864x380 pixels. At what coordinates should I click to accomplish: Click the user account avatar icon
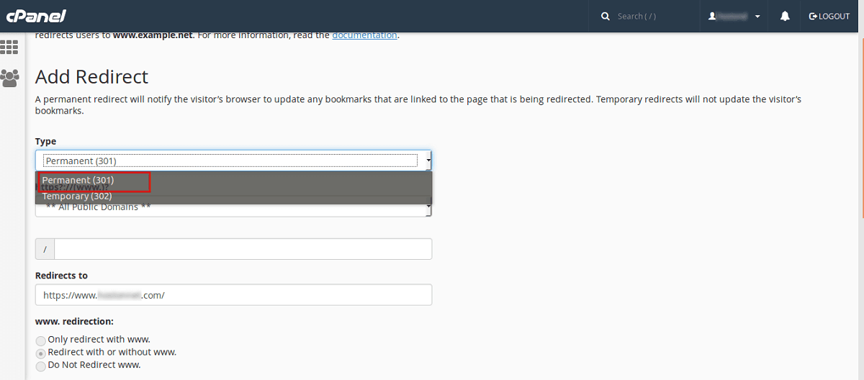pos(712,16)
